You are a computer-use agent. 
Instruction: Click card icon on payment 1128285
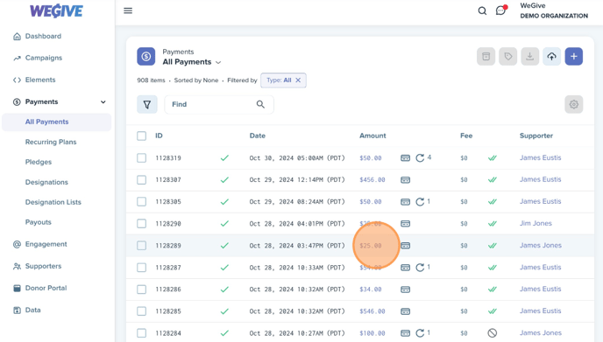[x=405, y=311]
